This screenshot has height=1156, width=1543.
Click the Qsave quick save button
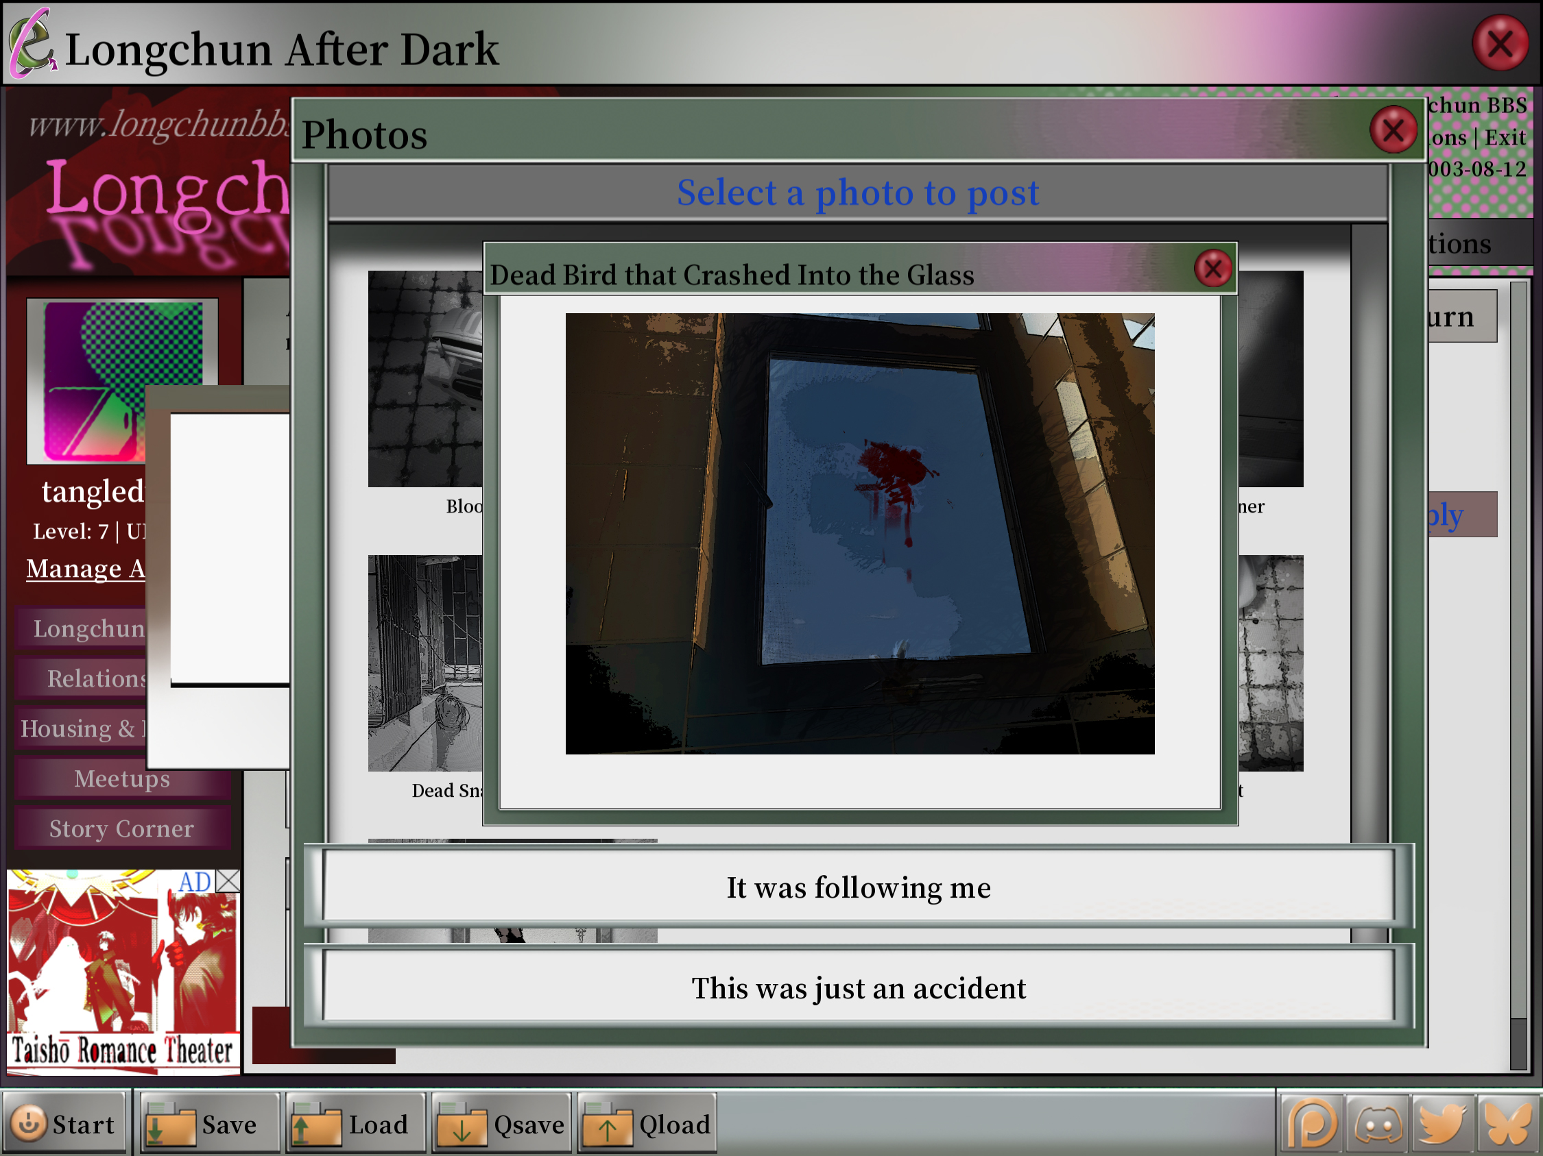tap(501, 1124)
